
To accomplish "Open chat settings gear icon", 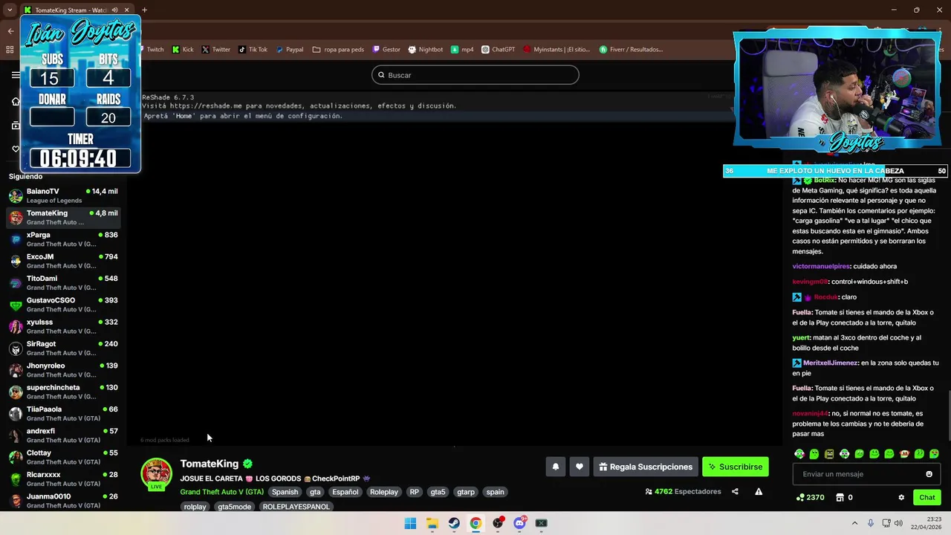I will tap(901, 498).
